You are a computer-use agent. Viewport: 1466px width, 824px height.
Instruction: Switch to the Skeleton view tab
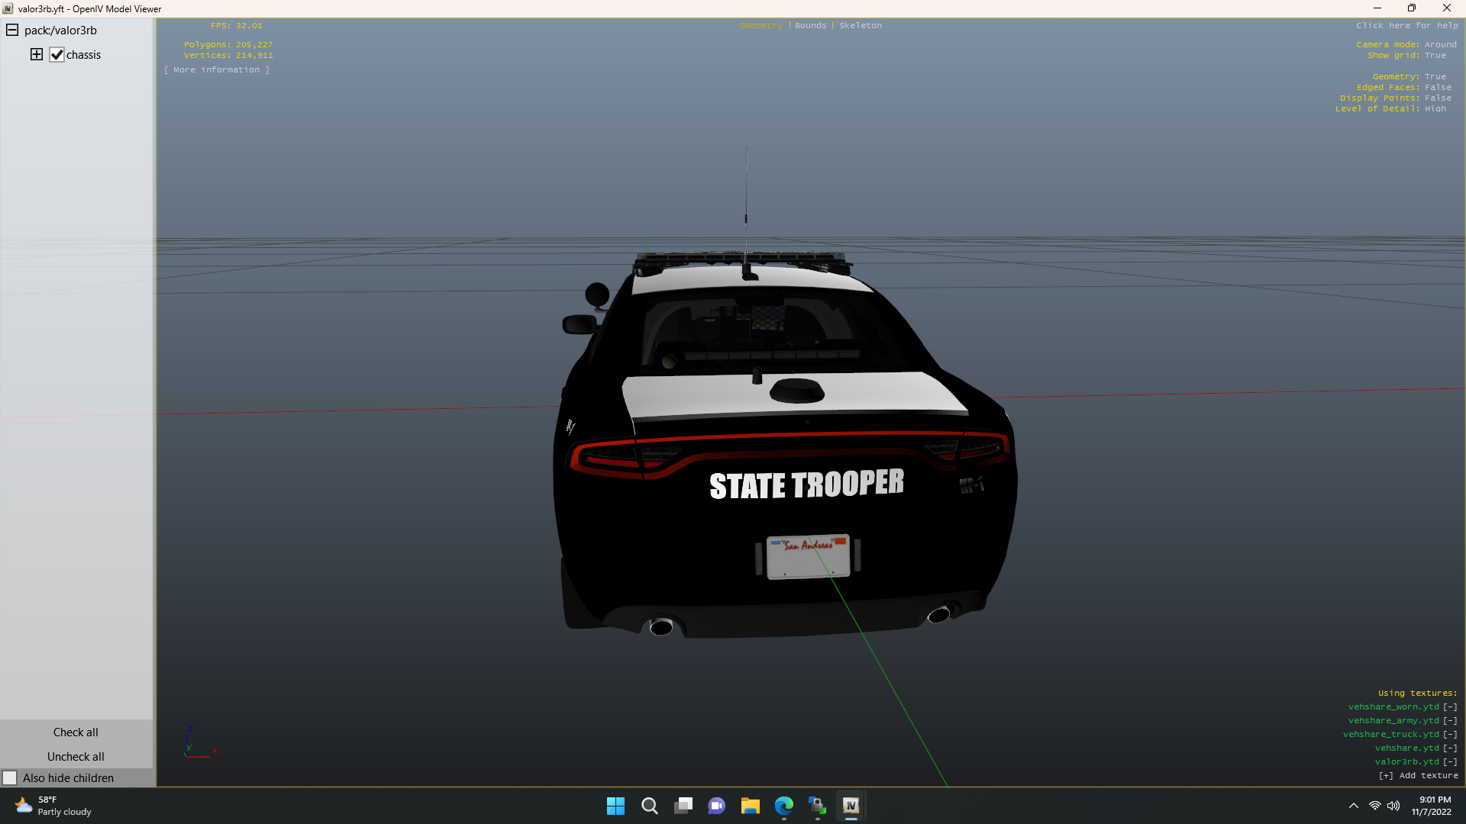[x=860, y=25]
